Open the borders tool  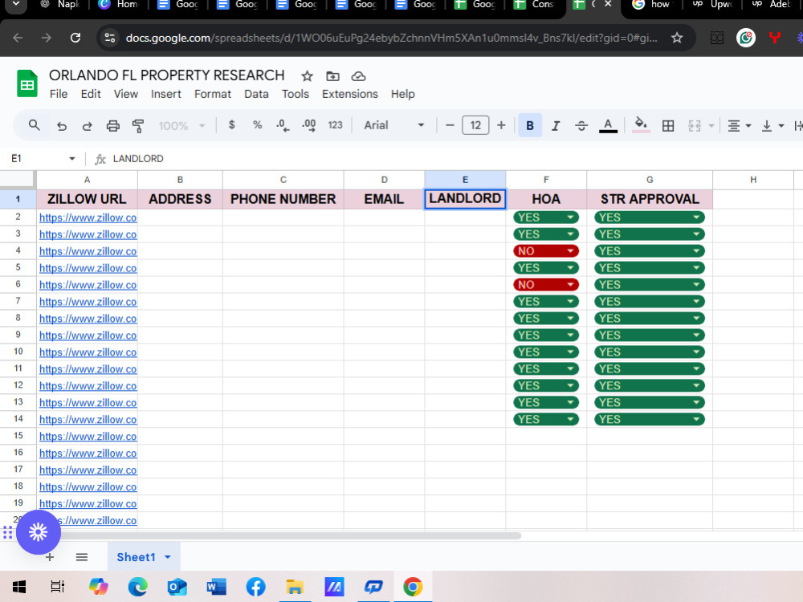pos(668,125)
